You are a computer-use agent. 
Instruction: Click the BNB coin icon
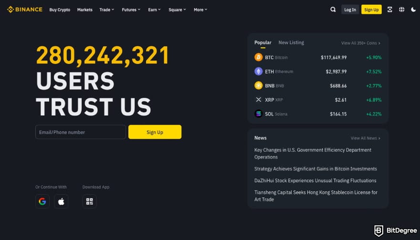[x=259, y=85]
